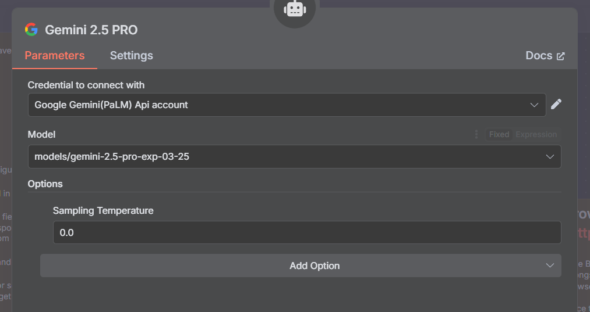
Task: Edit the credential with the pencil icon
Action: point(556,105)
